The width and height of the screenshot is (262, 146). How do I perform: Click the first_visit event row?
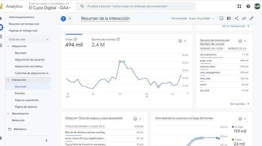pos(224,78)
